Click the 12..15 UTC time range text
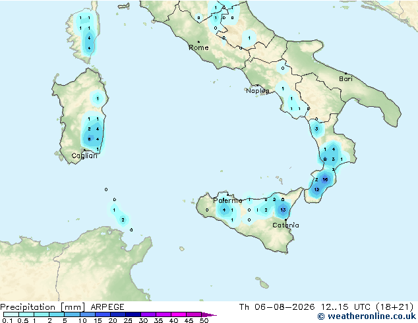The image size is (418, 323). point(345,307)
